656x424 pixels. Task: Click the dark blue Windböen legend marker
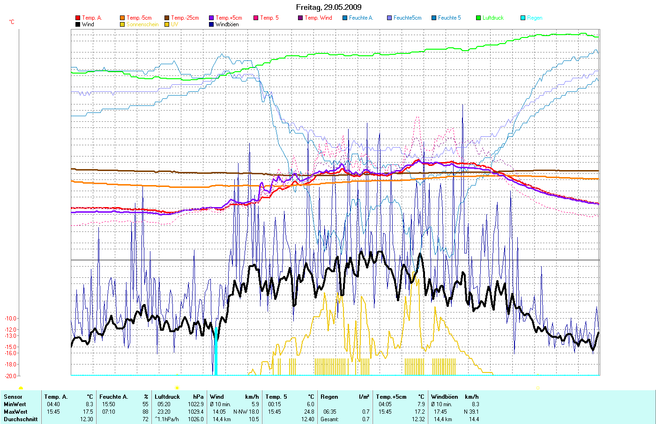coord(211,24)
